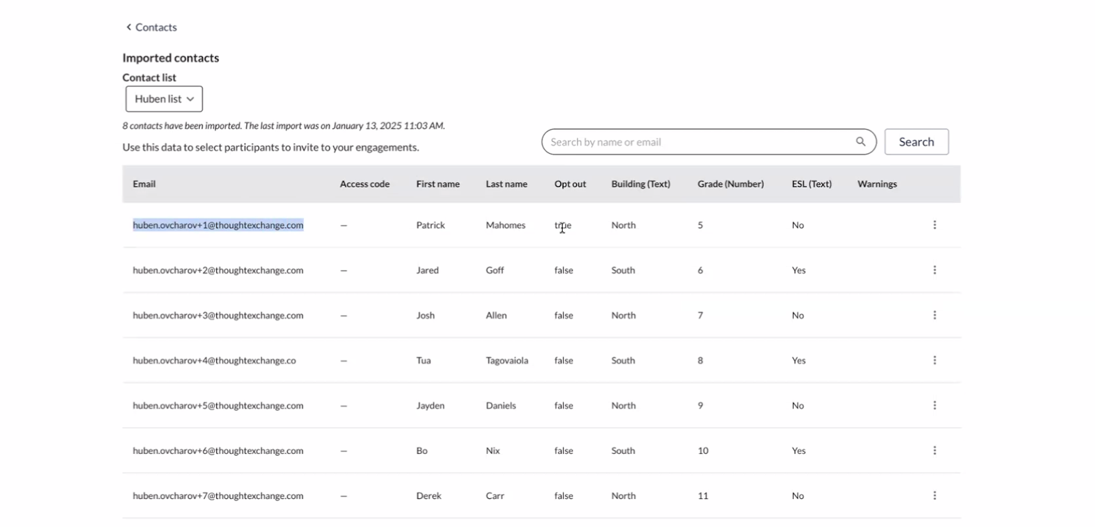Select email huben.ovcharov+6@thoughtexchange.com
This screenshot has height=527, width=1095.
pyautogui.click(x=218, y=450)
